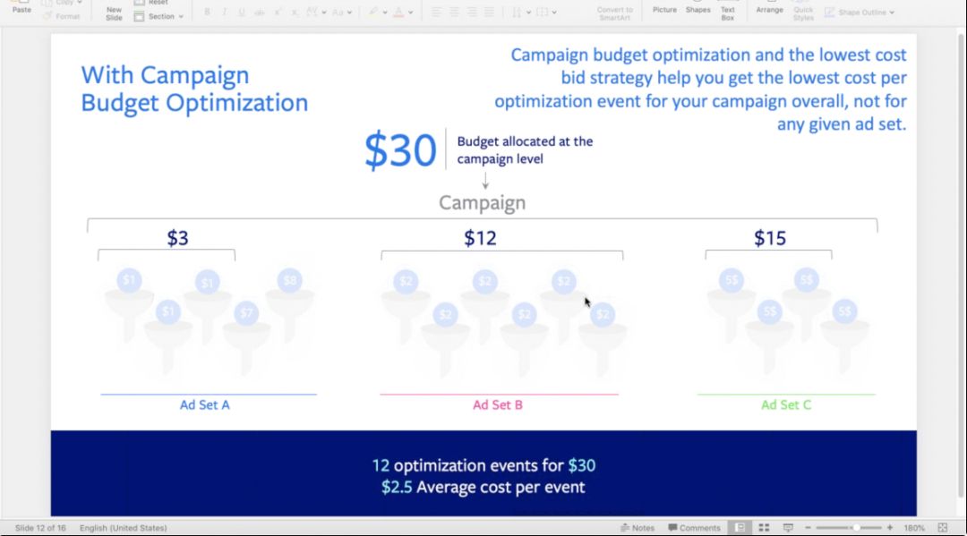Toggle strikethrough formatting

pos(260,13)
